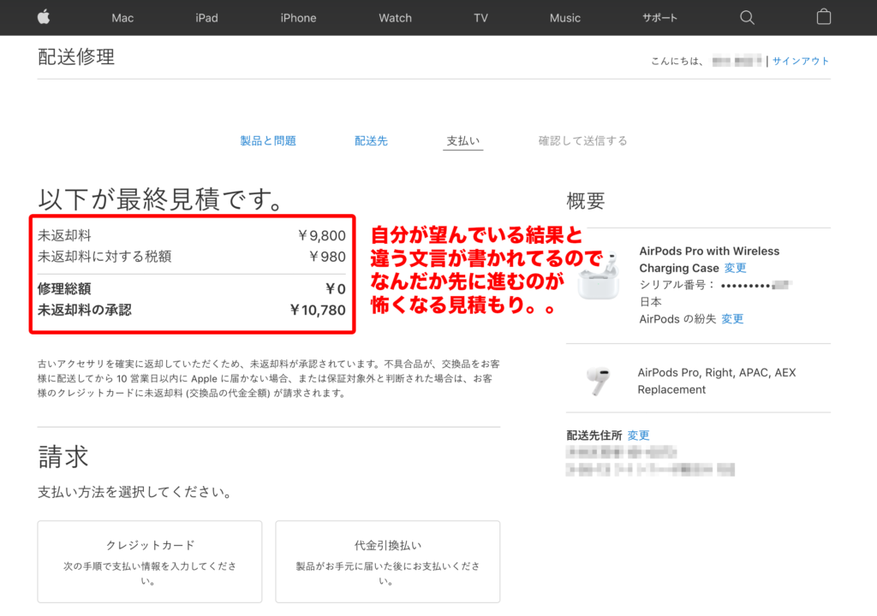
Task: Click the 修理総額 label
Action: [64, 289]
